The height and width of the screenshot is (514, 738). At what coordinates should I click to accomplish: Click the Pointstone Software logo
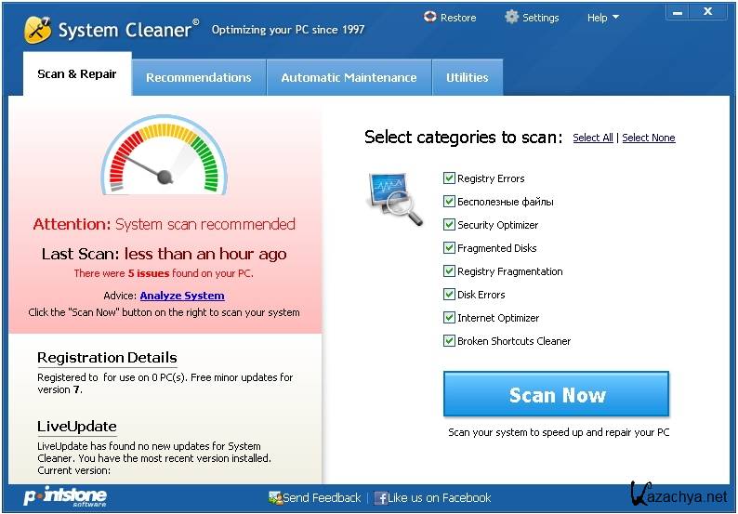pos(63,497)
